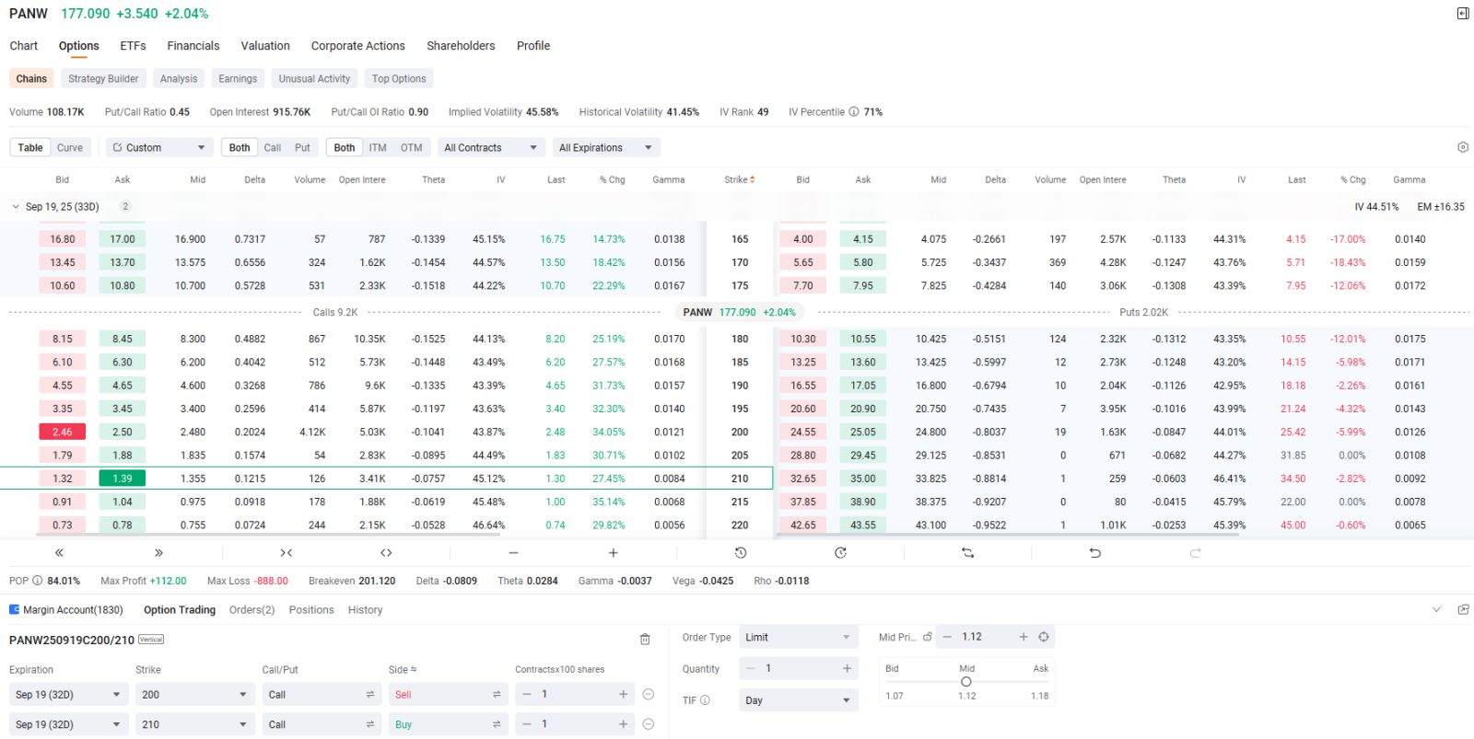1474x739 pixels.
Task: Click the highlighted 2.46 call bid
Action: pyautogui.click(x=63, y=432)
